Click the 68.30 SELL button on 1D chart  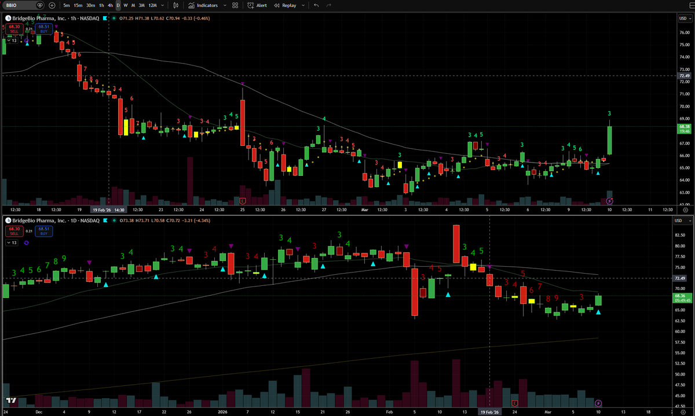click(14, 230)
